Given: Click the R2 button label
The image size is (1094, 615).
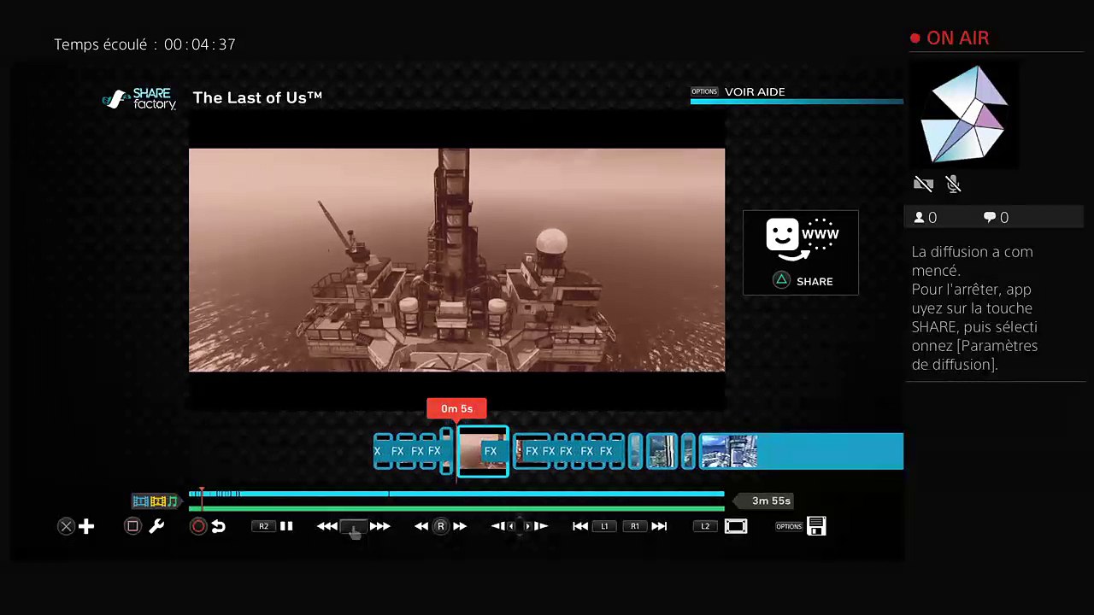Looking at the screenshot, I should point(263,526).
